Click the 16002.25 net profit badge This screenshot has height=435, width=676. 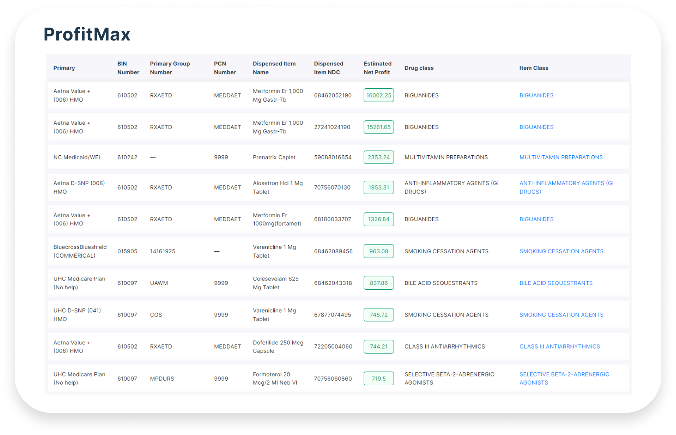tap(379, 95)
